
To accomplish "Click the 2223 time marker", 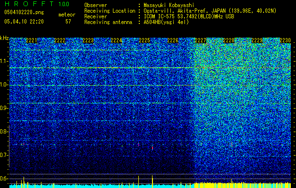I will (88, 40).
